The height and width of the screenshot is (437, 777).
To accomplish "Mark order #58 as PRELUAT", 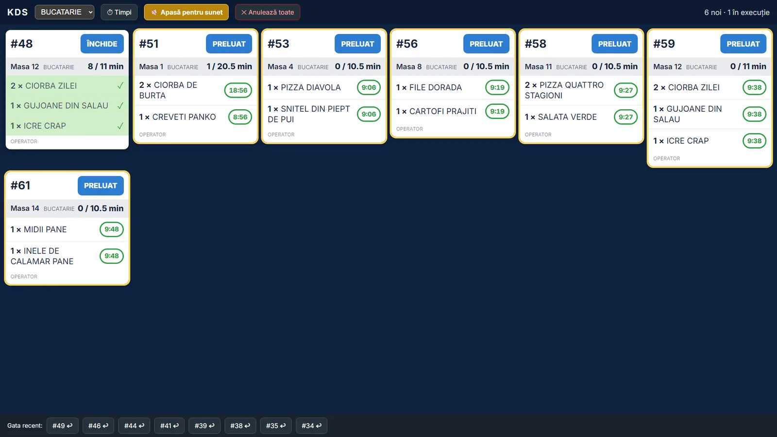I will (615, 44).
